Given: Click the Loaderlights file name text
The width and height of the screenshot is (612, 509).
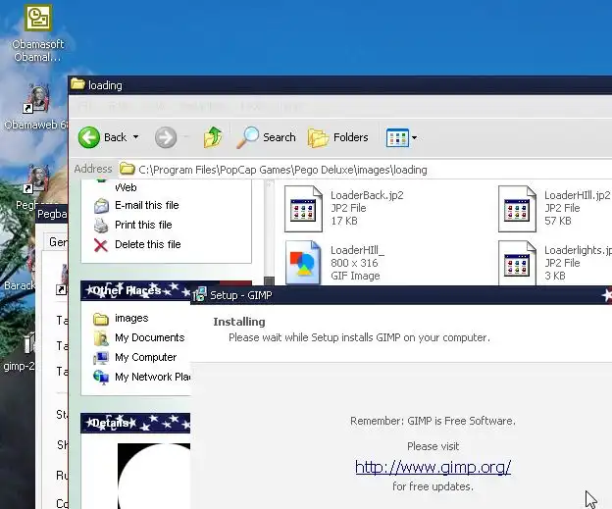Looking at the screenshot, I should (x=578, y=250).
